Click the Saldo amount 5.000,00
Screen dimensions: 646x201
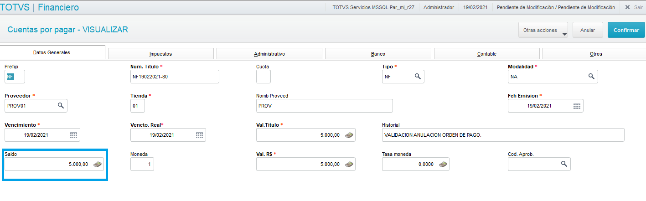pos(78,165)
